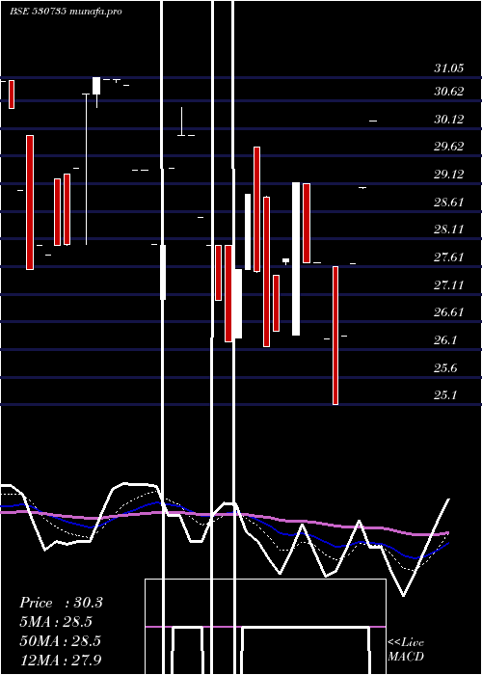Click the 26.1 price axis label
This screenshot has height=675, width=482.
445,340
